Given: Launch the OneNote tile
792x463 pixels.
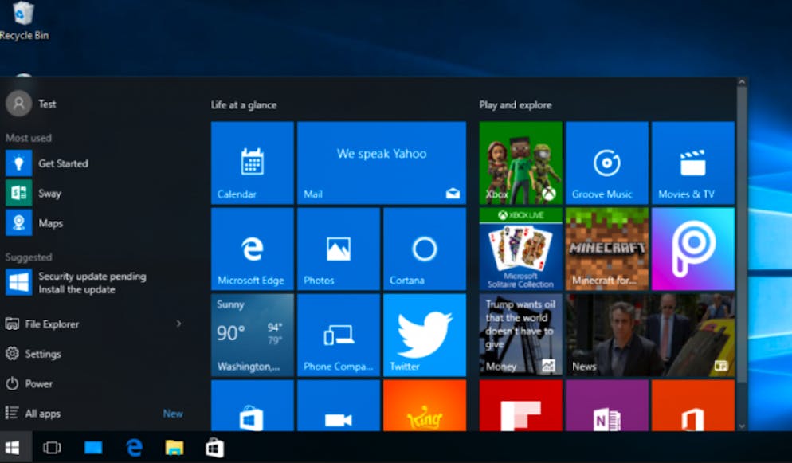Looking at the screenshot, I should tap(606, 406).
